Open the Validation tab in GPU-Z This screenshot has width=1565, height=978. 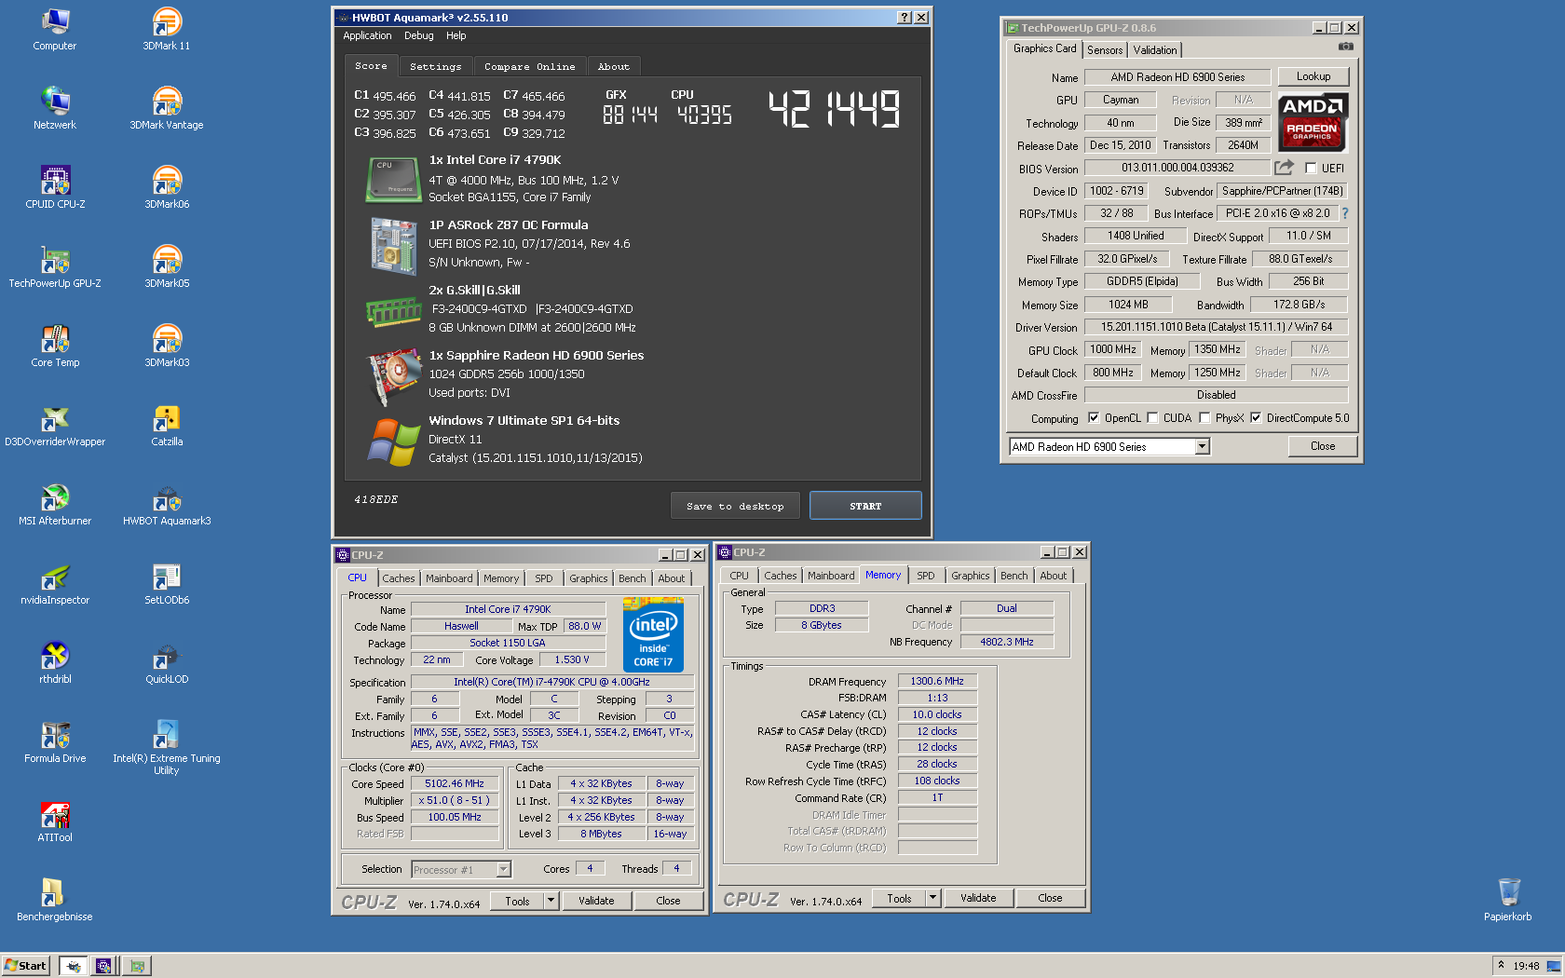click(1155, 50)
